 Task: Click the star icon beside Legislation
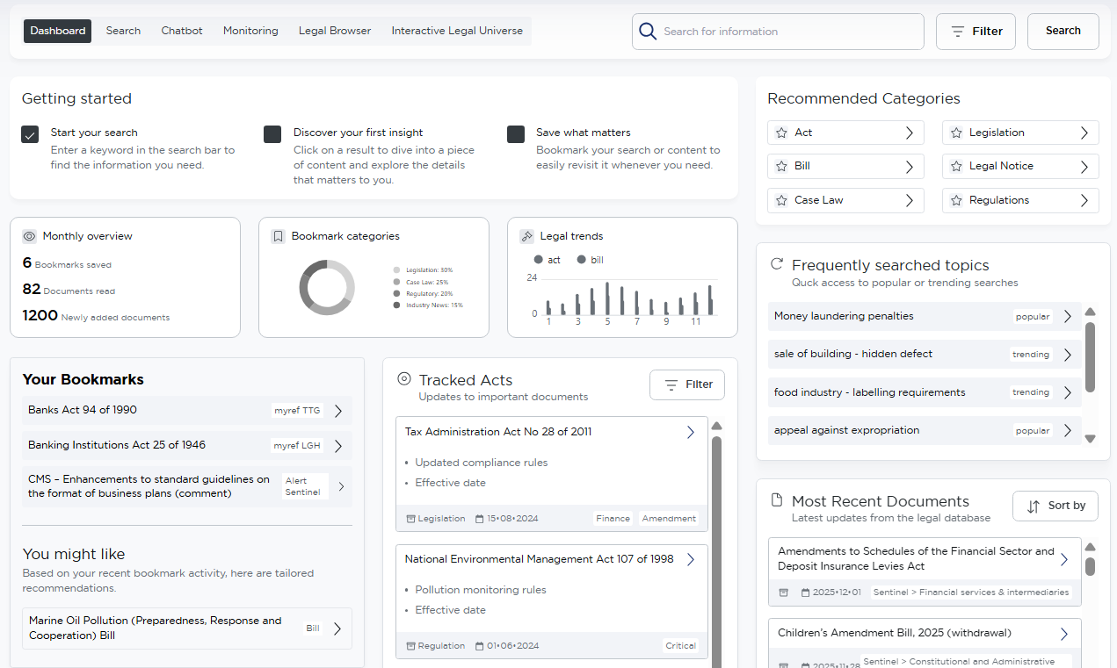coord(956,133)
